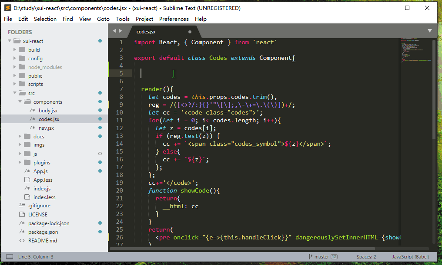442x265 pixels.
Task: Open the View menu
Action: 85,19
